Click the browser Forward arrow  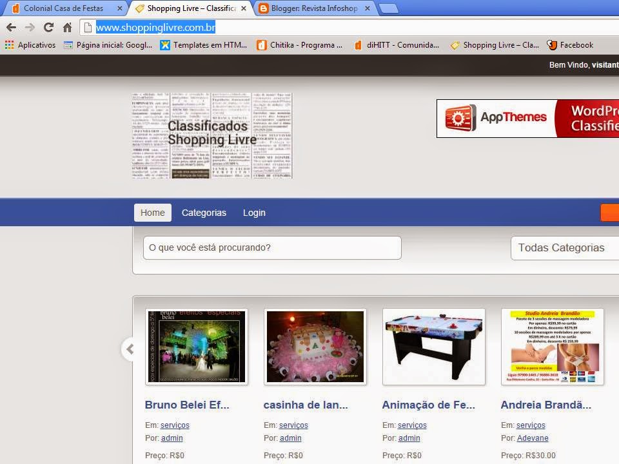30,27
